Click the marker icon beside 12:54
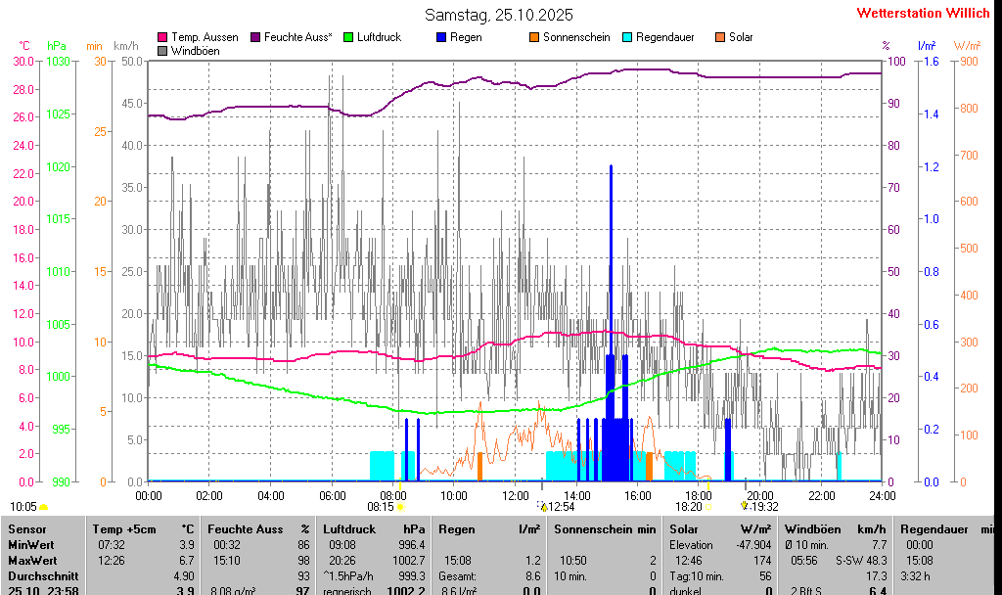This screenshot has width=1002, height=595. pyautogui.click(x=543, y=506)
